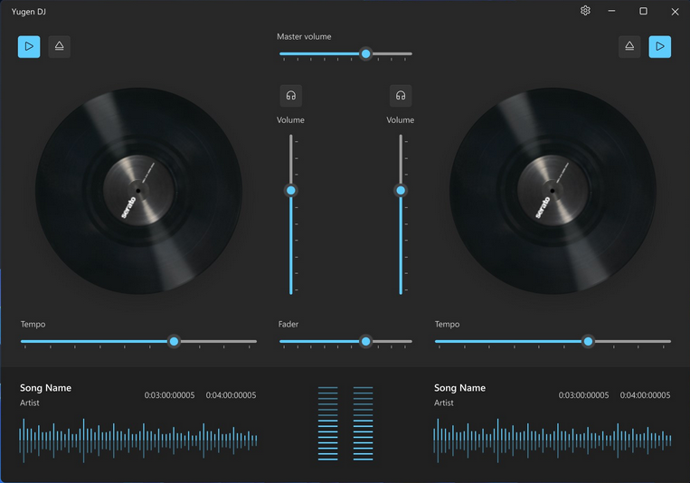
Task: Click the right turntable vinyl record
Action: 553,191
